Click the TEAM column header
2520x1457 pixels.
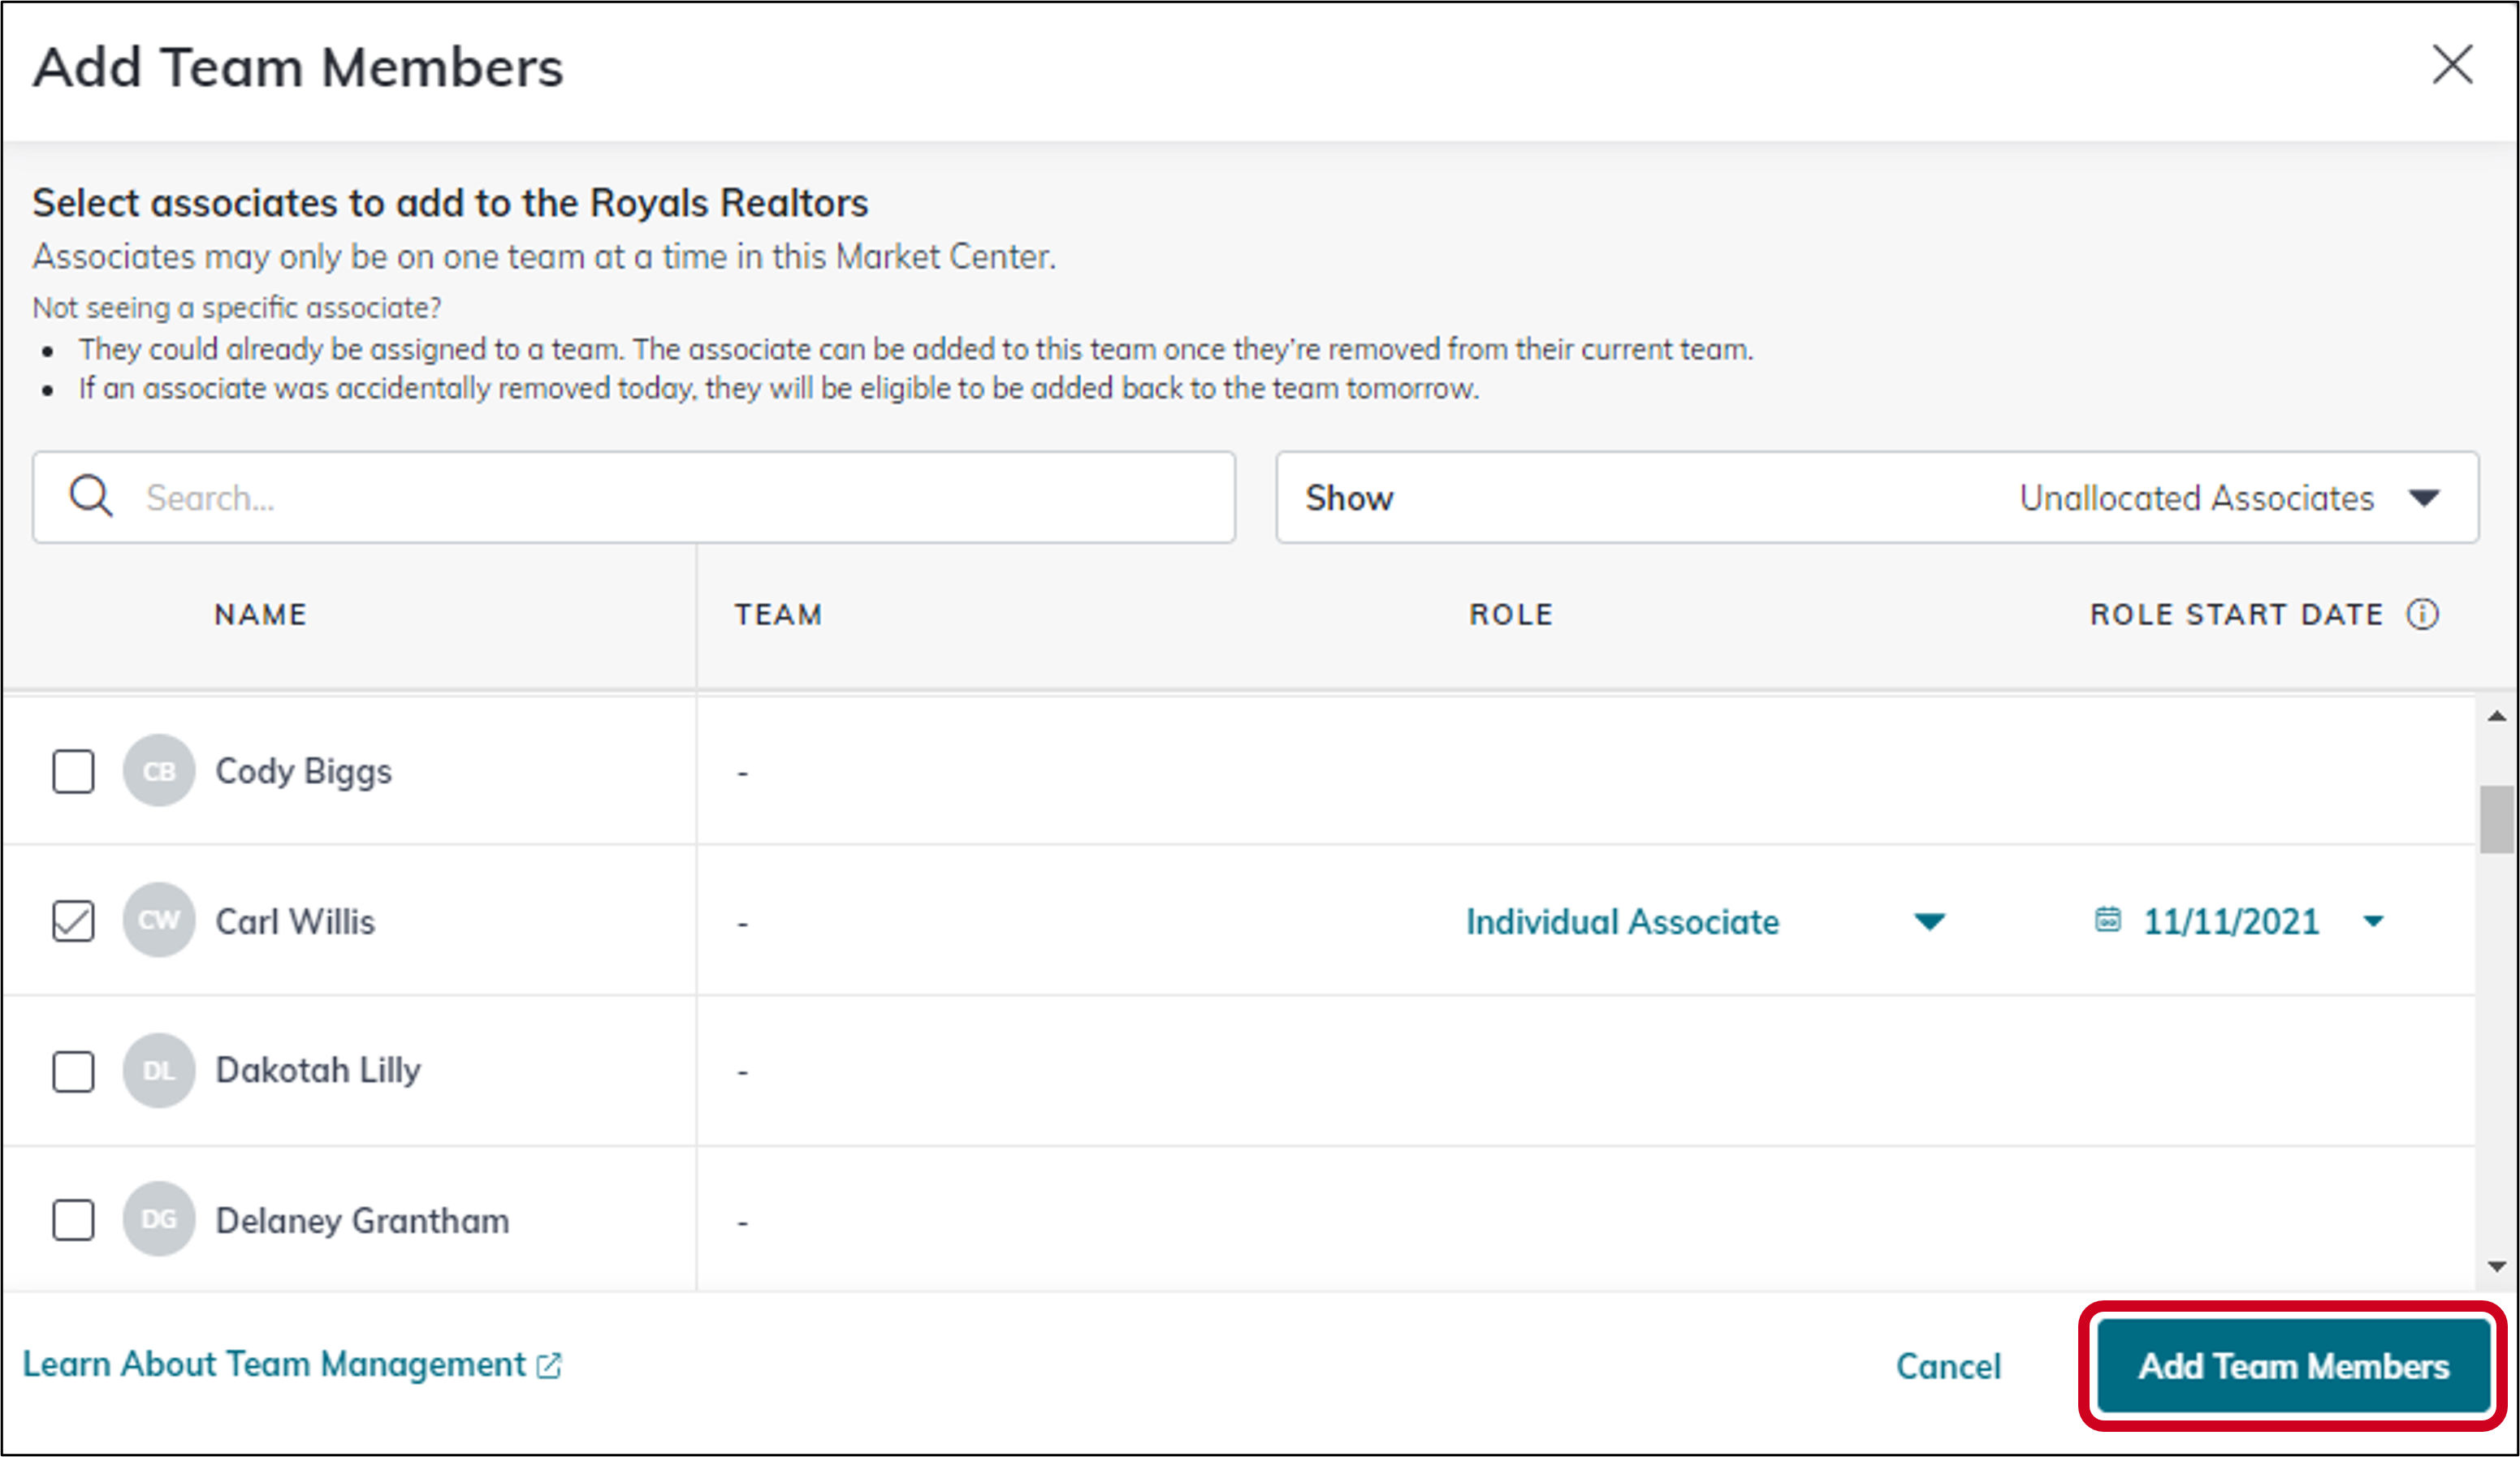tap(779, 614)
